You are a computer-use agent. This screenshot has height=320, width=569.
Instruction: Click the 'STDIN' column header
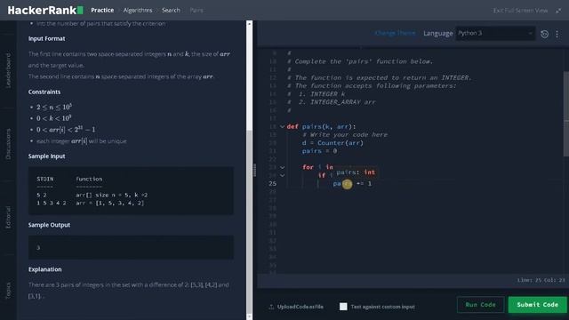[45, 179]
